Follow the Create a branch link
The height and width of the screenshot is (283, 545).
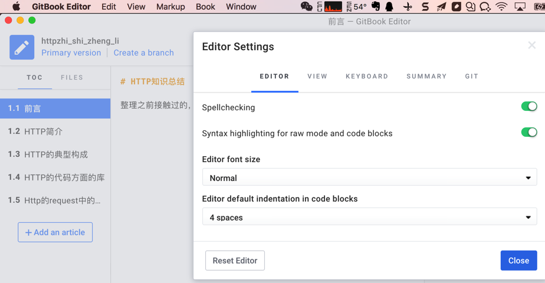coord(144,52)
